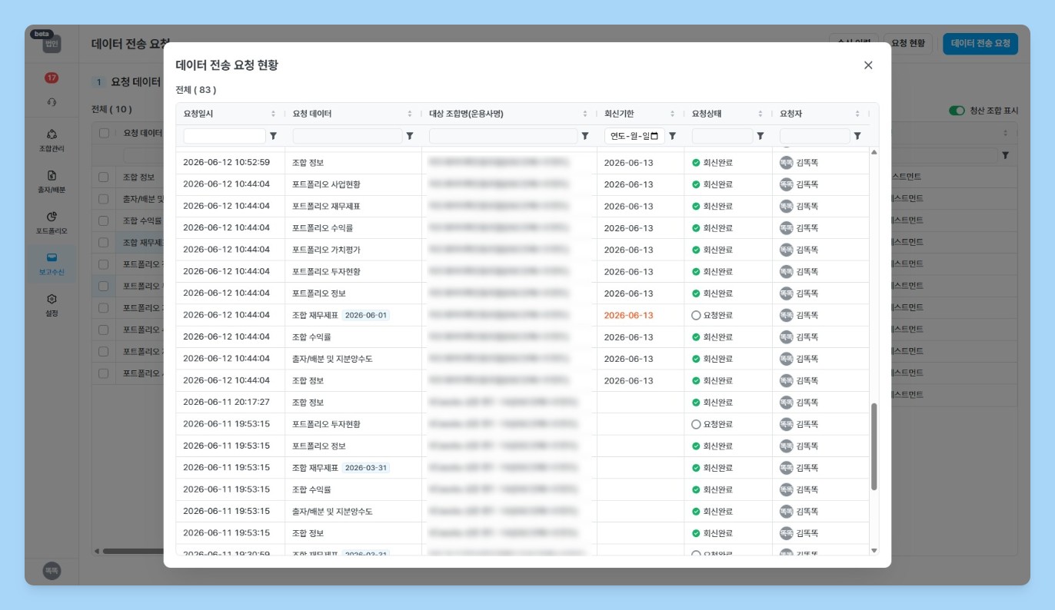Image resolution: width=1055 pixels, height=610 pixels.
Task: Open 출자/배분 in the sidebar
Action: pos(52,181)
